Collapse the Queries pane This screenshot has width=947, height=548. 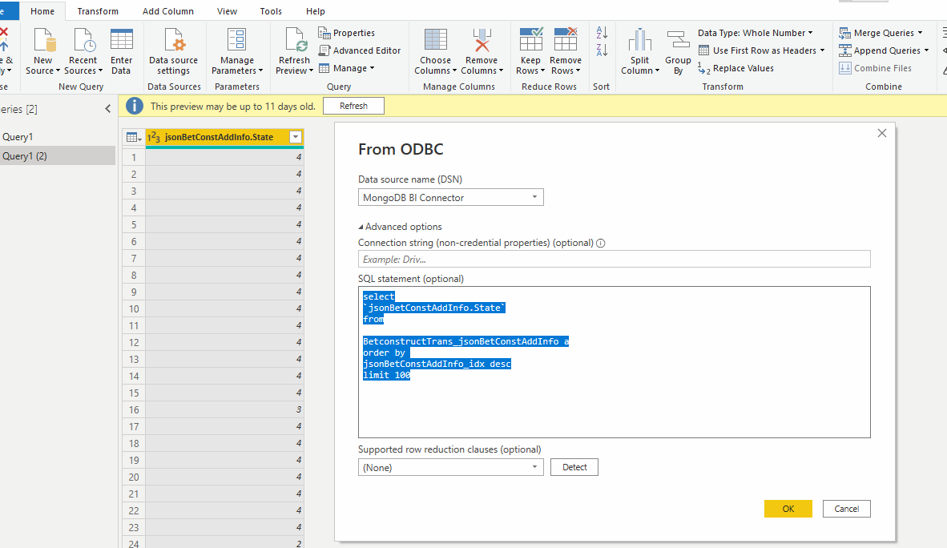click(107, 109)
